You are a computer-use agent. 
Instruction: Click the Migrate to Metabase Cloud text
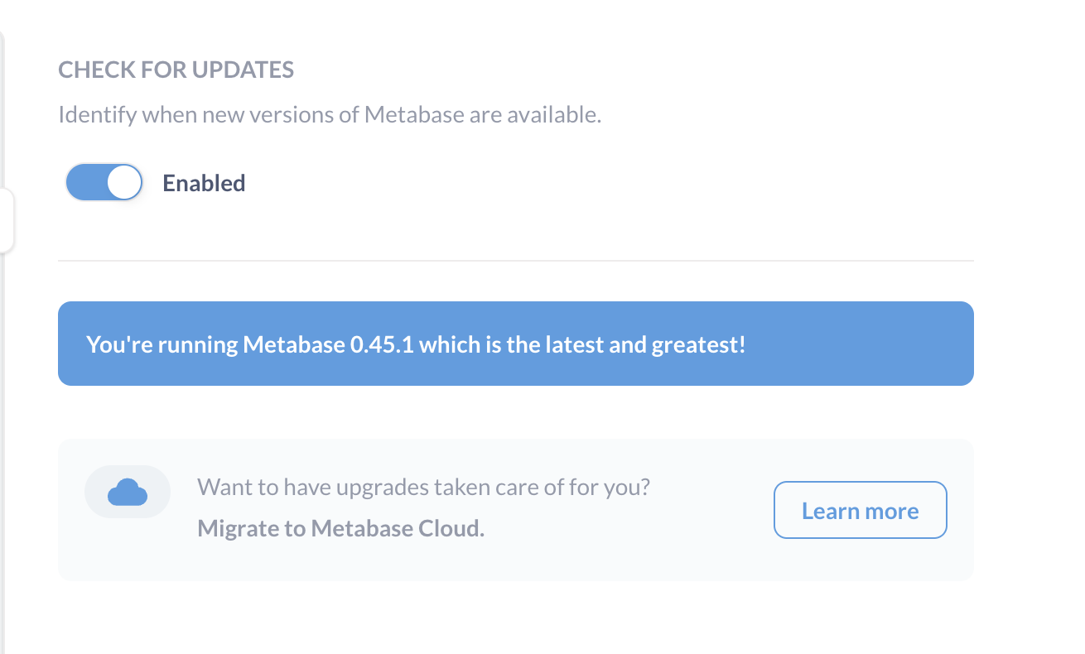(340, 527)
